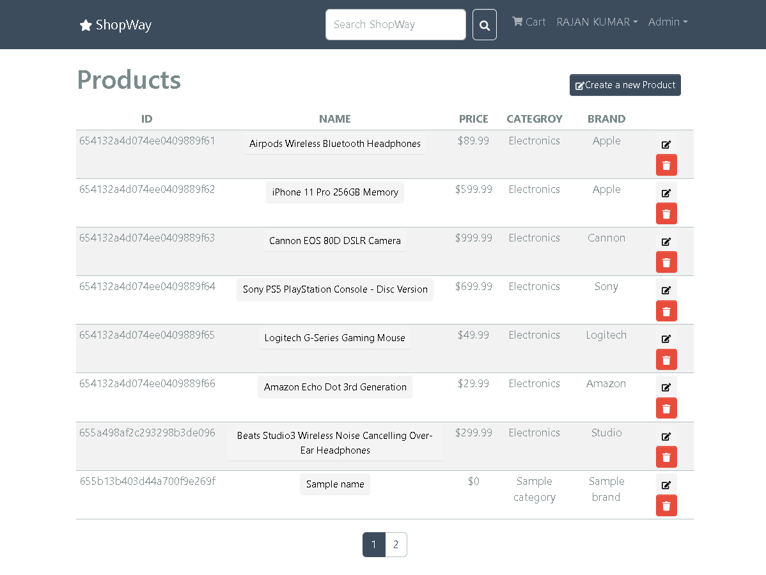The width and height of the screenshot is (766, 575).
Task: Edit the Airpods Wireless Bluetooth Headphones product
Action: click(x=666, y=144)
